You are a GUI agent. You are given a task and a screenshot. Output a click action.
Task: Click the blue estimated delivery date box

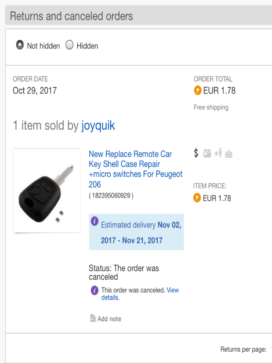(136, 232)
